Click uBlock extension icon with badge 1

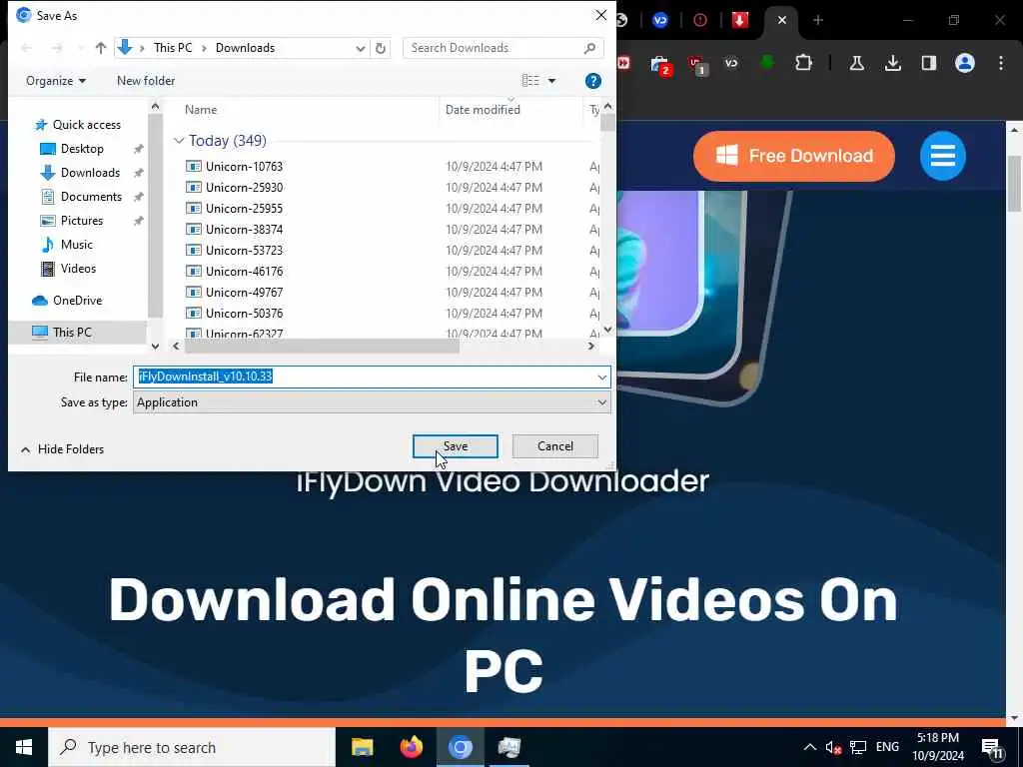[697, 65]
